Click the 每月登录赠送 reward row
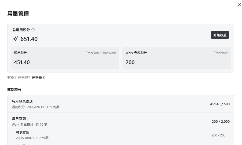The width and height of the screenshot is (242, 145). 121,104
